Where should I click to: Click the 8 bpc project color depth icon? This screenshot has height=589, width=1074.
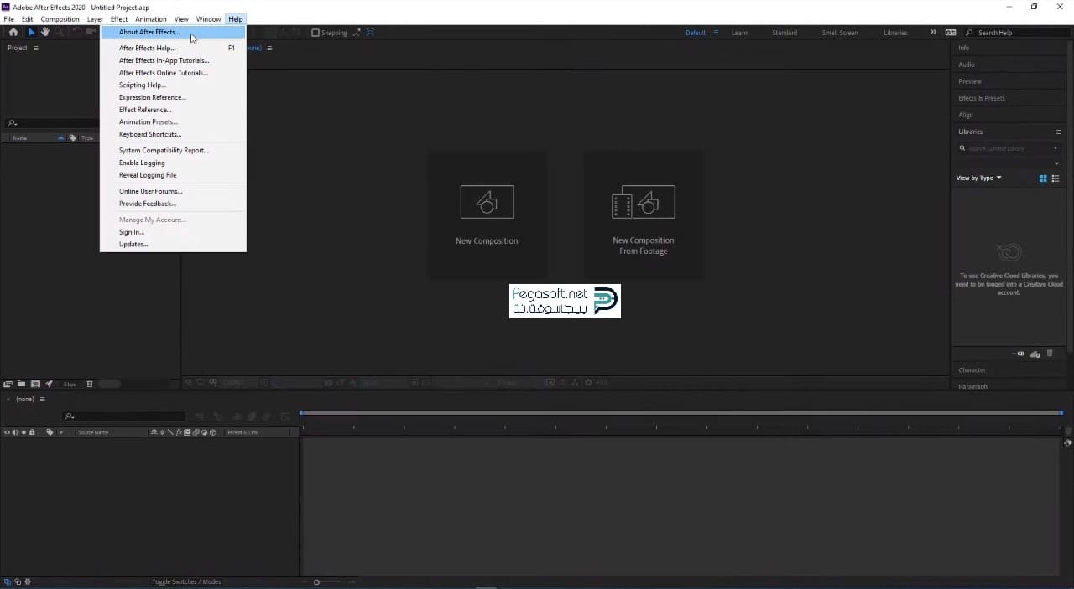(x=70, y=384)
